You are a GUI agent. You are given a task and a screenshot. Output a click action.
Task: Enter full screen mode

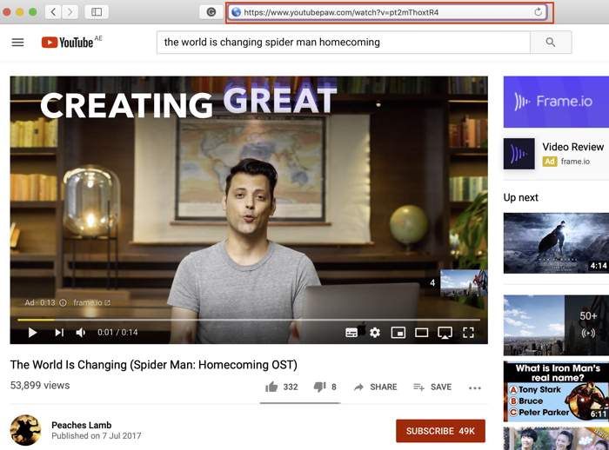click(468, 333)
